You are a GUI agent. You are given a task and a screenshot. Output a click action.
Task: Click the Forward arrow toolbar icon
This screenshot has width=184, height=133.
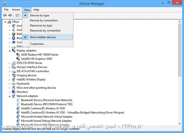click(10, 15)
